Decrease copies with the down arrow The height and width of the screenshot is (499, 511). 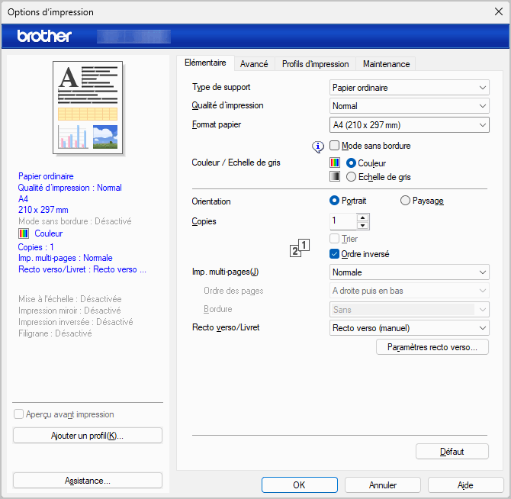pyautogui.click(x=362, y=225)
